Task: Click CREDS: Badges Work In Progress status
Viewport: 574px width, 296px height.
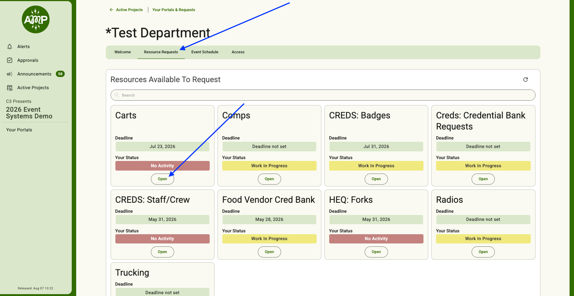Action: (376, 166)
